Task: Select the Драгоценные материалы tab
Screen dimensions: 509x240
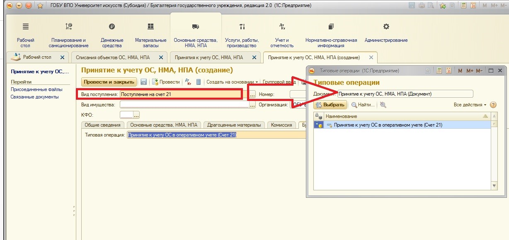Action: (x=234, y=125)
